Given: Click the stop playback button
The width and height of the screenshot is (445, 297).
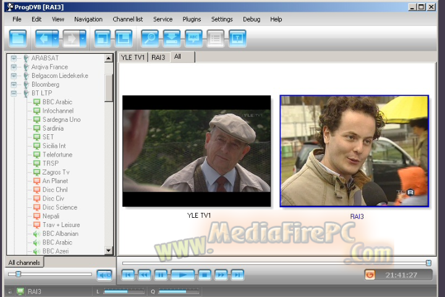Looking at the screenshot, I should coord(205,275).
